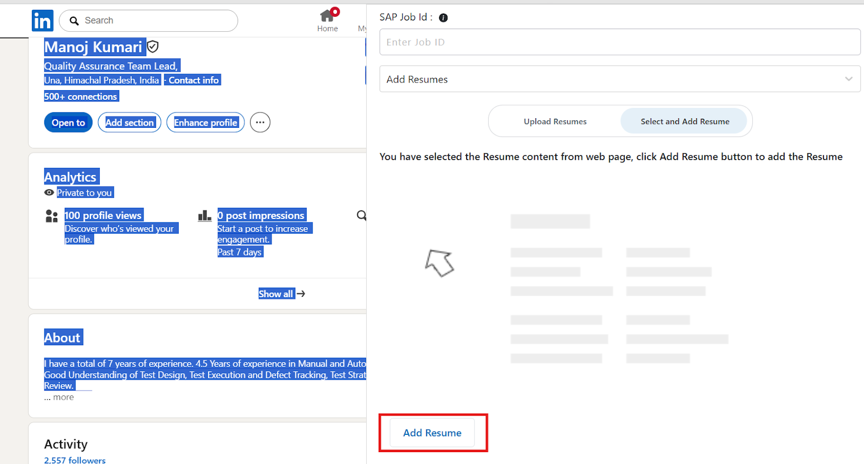
Task: Click the LinkedIn Search box
Action: [x=148, y=21]
